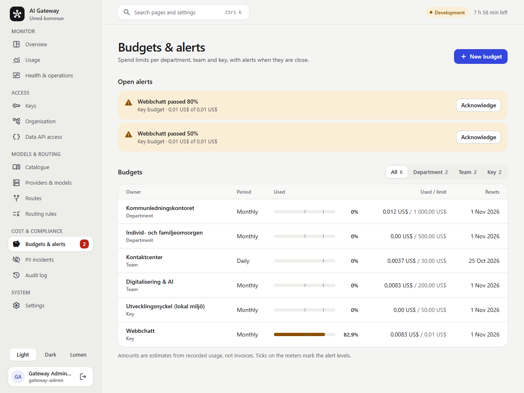Click Kontaktcenter's usage meter bar
This screenshot has height=393, width=524.
pyautogui.click(x=305, y=261)
